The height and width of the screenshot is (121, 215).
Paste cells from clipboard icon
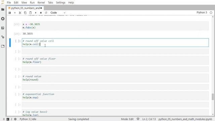tap(31, 13)
